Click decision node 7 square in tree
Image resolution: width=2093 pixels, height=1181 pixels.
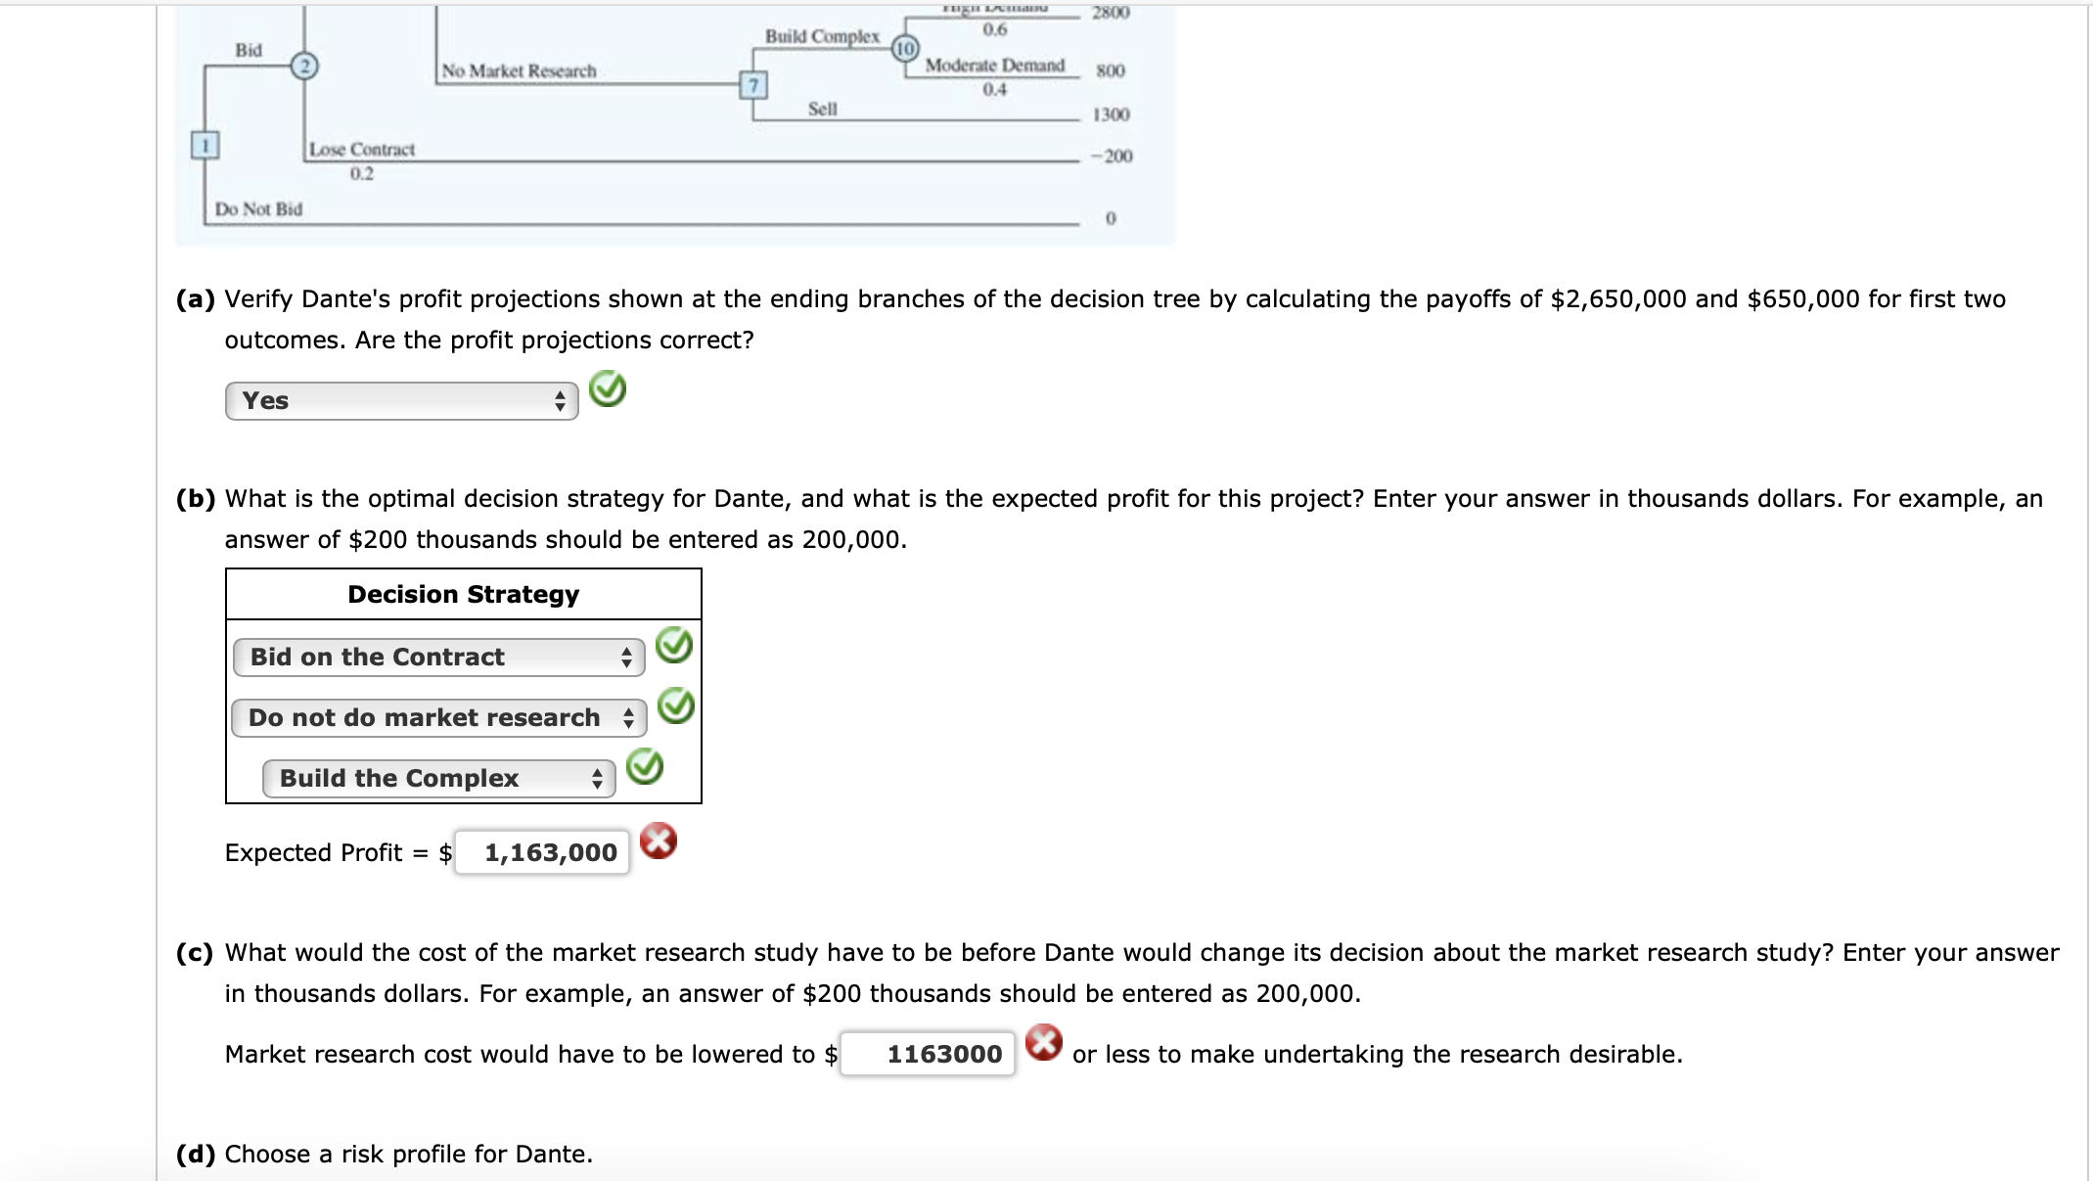752,86
